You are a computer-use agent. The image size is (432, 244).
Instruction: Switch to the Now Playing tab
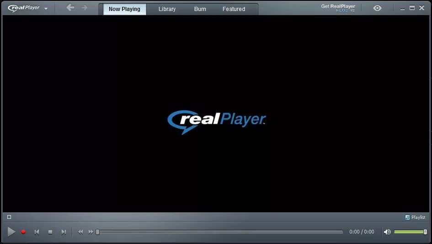[x=124, y=9]
